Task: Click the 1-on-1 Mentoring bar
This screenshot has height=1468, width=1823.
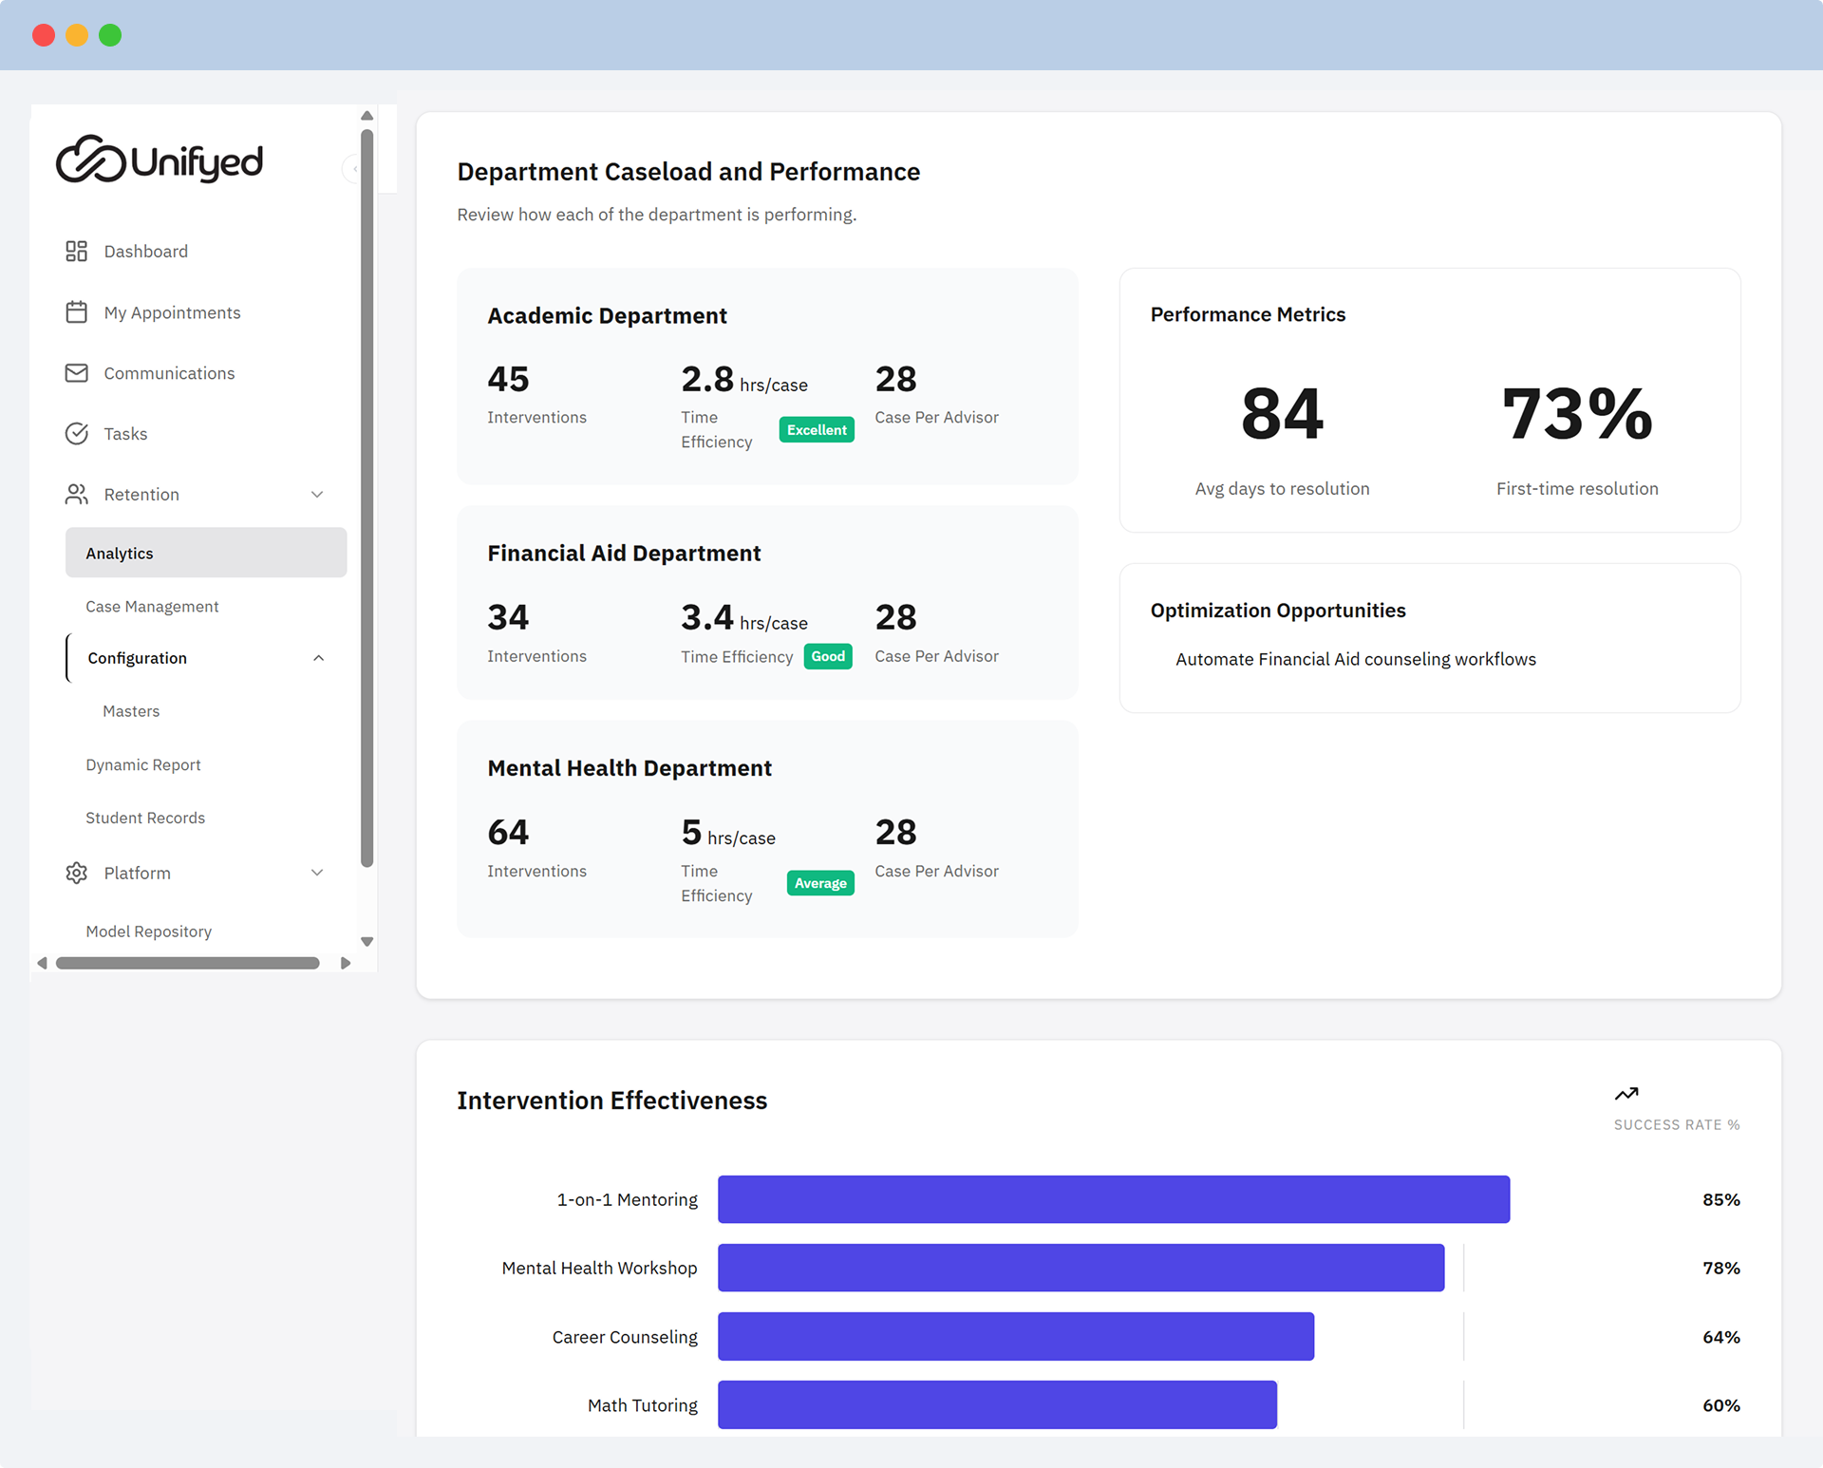Action: tap(1114, 1199)
